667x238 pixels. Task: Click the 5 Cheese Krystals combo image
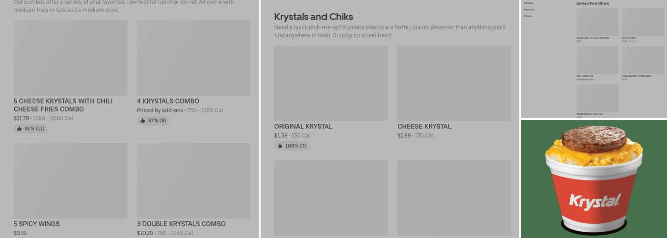click(71, 58)
